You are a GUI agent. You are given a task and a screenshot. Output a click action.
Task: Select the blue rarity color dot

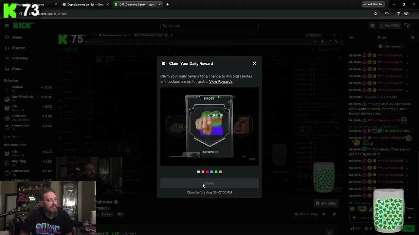212,172
